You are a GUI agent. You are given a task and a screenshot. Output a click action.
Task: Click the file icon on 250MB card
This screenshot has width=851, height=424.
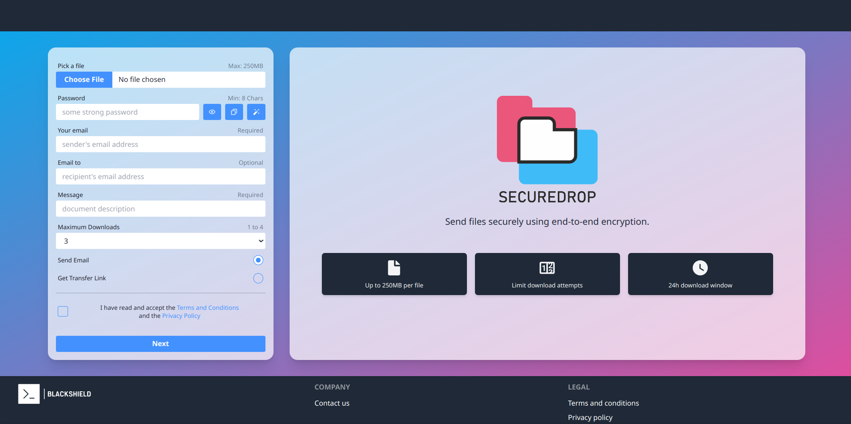pos(394,268)
